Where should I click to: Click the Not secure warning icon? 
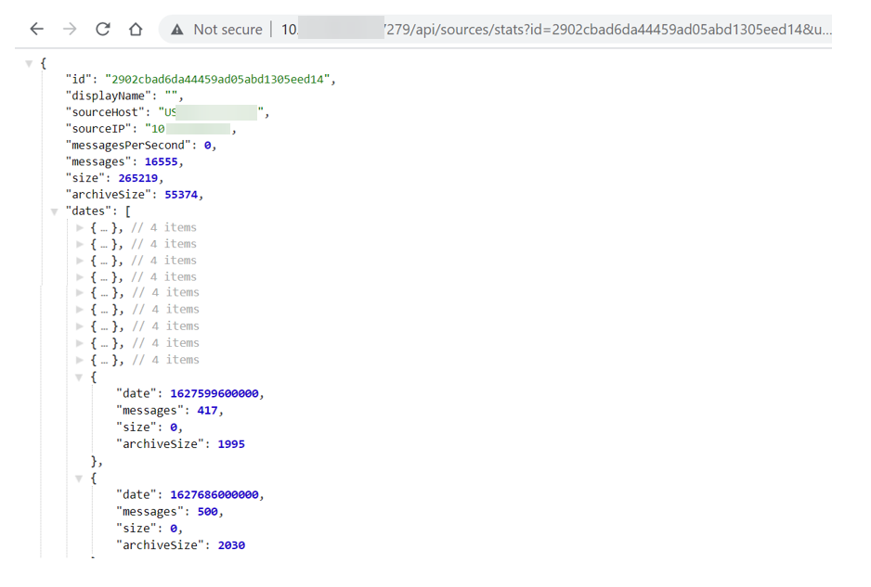tap(177, 30)
